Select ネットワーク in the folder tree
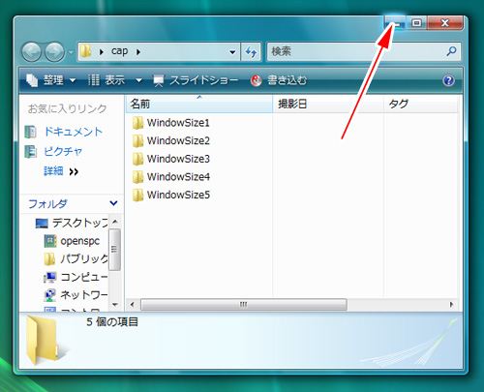 [x=84, y=294]
